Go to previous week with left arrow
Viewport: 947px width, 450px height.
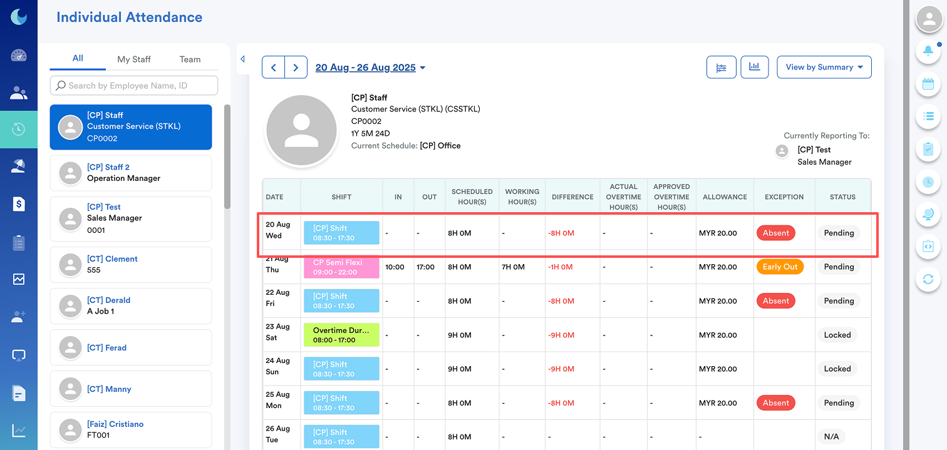(273, 67)
